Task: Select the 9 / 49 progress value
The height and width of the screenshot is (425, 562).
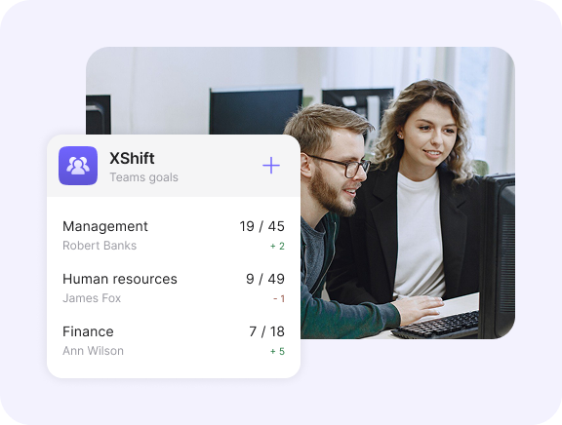Action: (265, 279)
